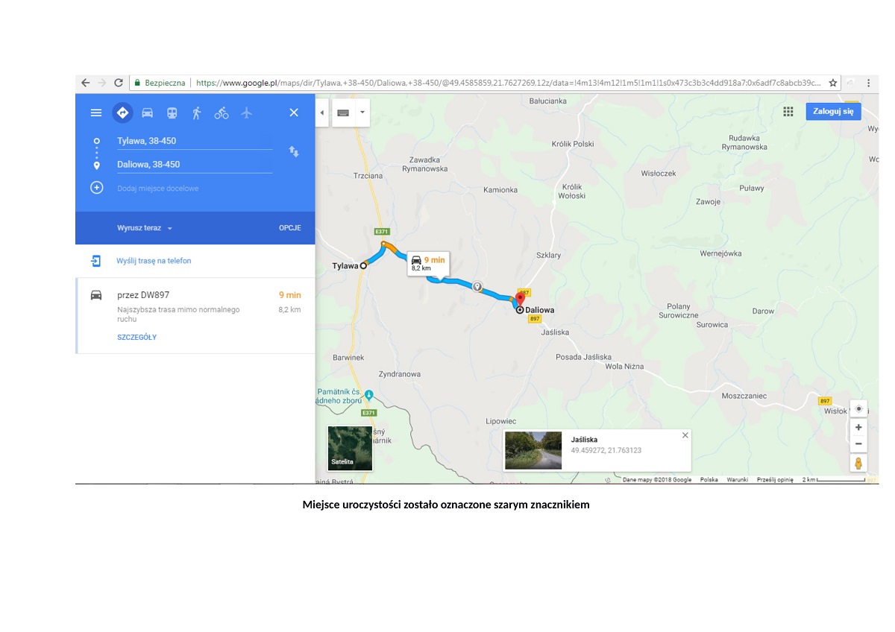Open the Jaśliska street view thumbnail
The image size is (895, 632).
533,450
